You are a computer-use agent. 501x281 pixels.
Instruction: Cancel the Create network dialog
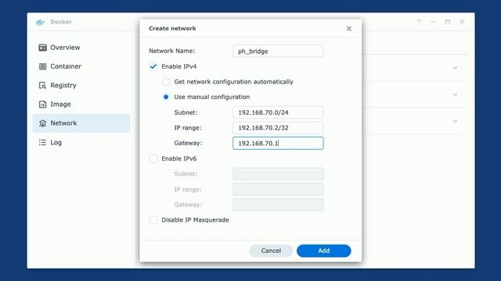coord(271,251)
